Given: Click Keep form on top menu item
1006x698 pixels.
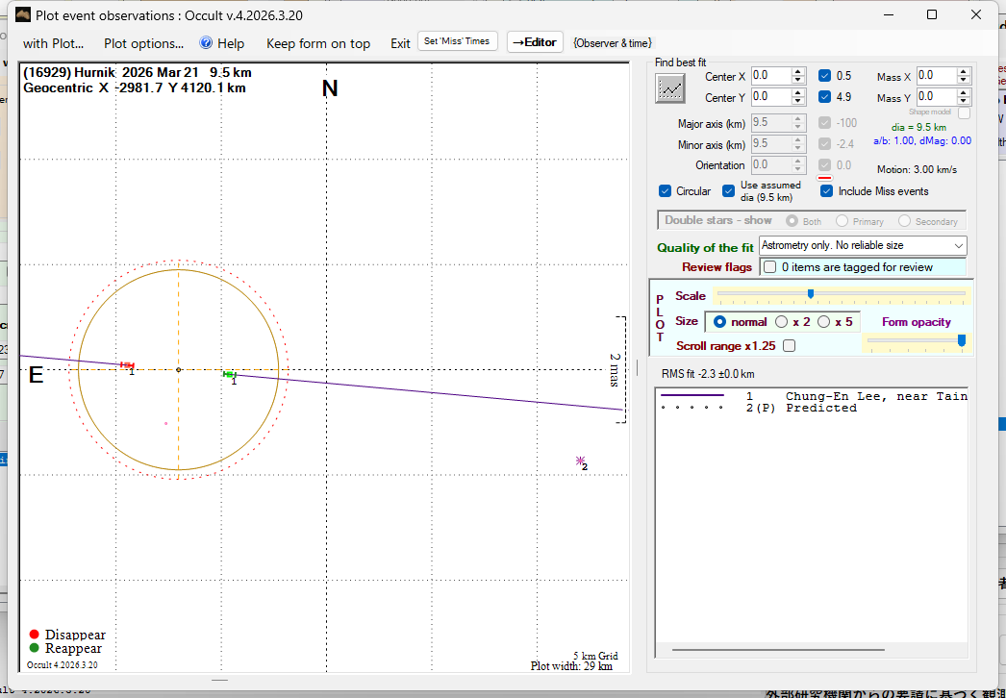Looking at the screenshot, I should click(317, 43).
